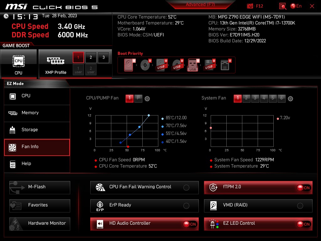The width and height of the screenshot is (321, 241).
Task: Select the USB hard disk boot icon
Action: click(x=161, y=65)
